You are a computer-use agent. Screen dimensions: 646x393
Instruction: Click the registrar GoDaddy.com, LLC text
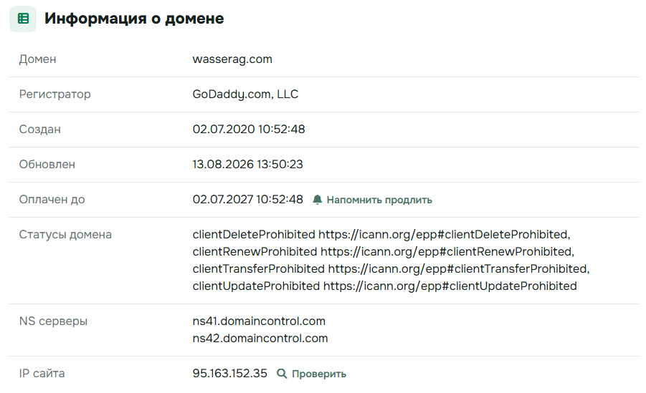245,94
